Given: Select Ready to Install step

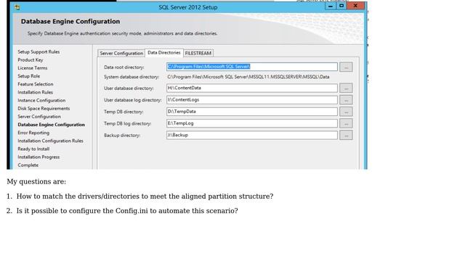Looking at the screenshot, I should pos(33,149).
